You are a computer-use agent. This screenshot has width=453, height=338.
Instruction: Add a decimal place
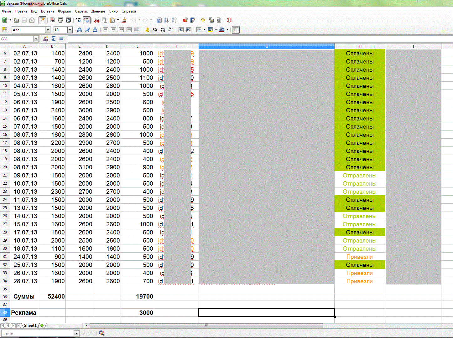coord(163,30)
